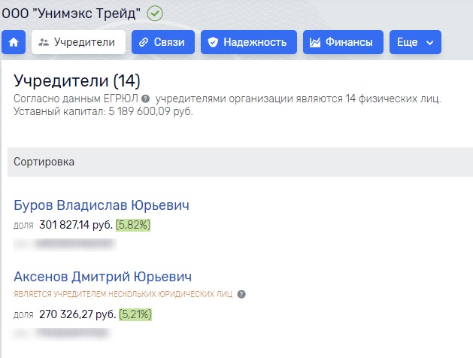The height and width of the screenshot is (358, 473).
Task: Go to the home icon button
Action: click(x=14, y=42)
